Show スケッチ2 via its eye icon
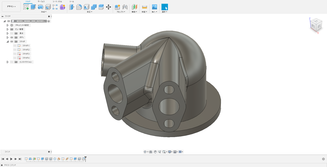Image resolution: width=327 pixels, height=167 pixels. (15, 50)
